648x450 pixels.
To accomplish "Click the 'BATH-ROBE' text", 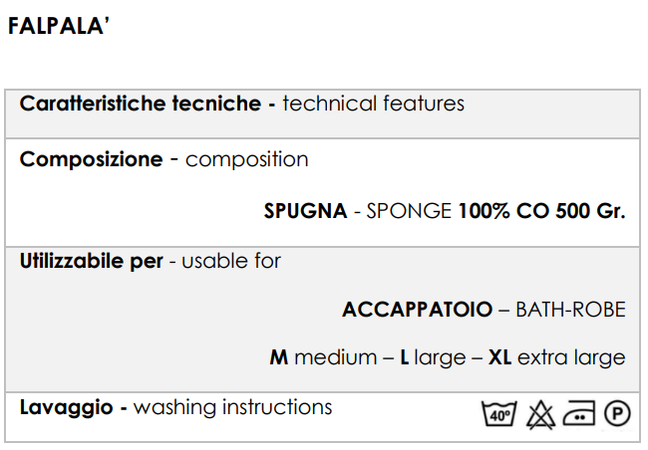I will pyautogui.click(x=570, y=310).
